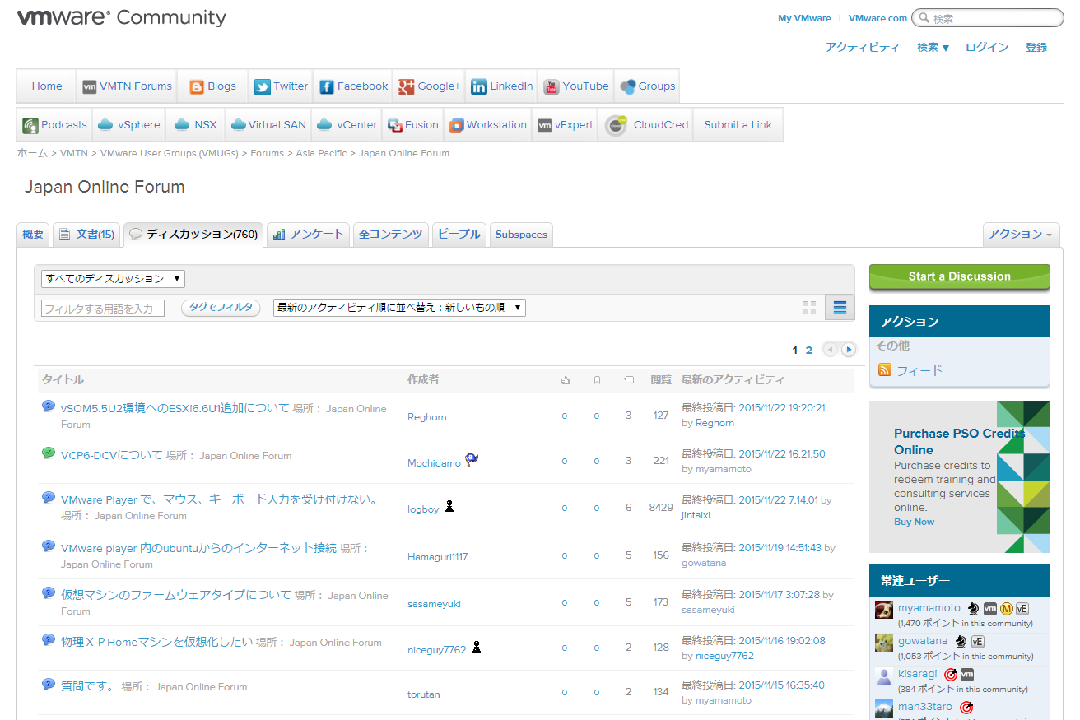Open the VMware.com link
The height and width of the screenshot is (720, 1080).
click(877, 18)
